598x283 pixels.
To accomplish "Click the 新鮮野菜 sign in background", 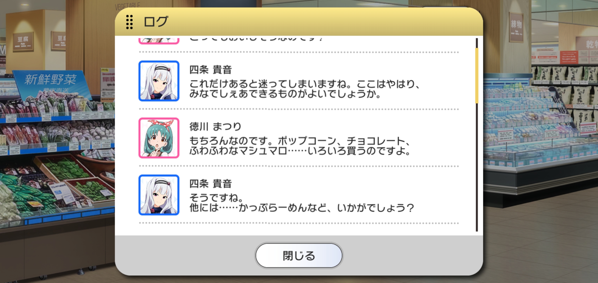I will click(51, 79).
